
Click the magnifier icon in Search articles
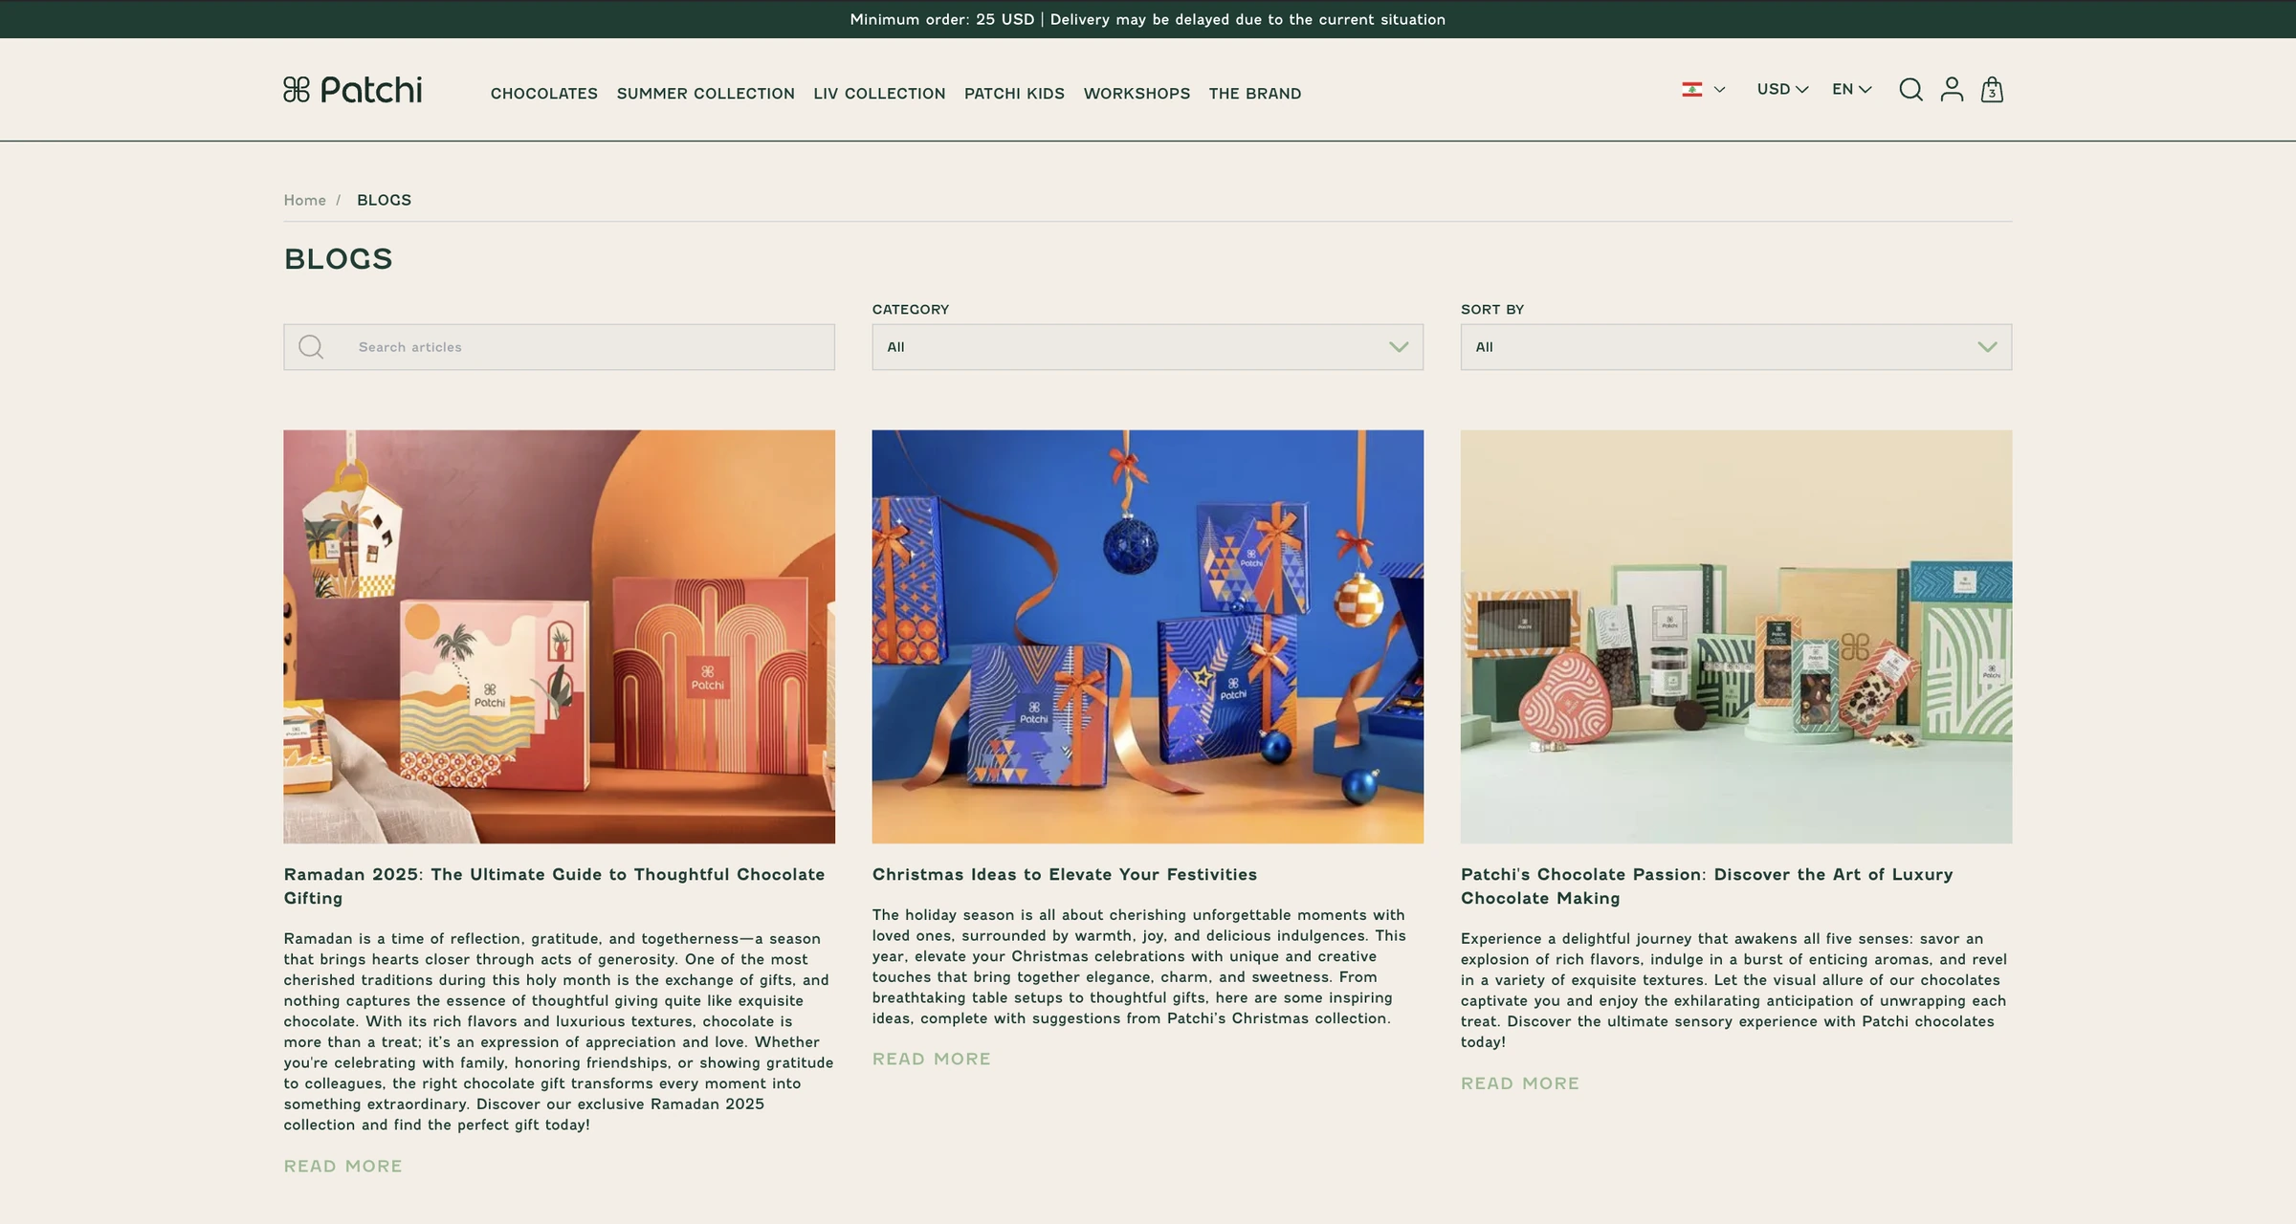tap(311, 347)
